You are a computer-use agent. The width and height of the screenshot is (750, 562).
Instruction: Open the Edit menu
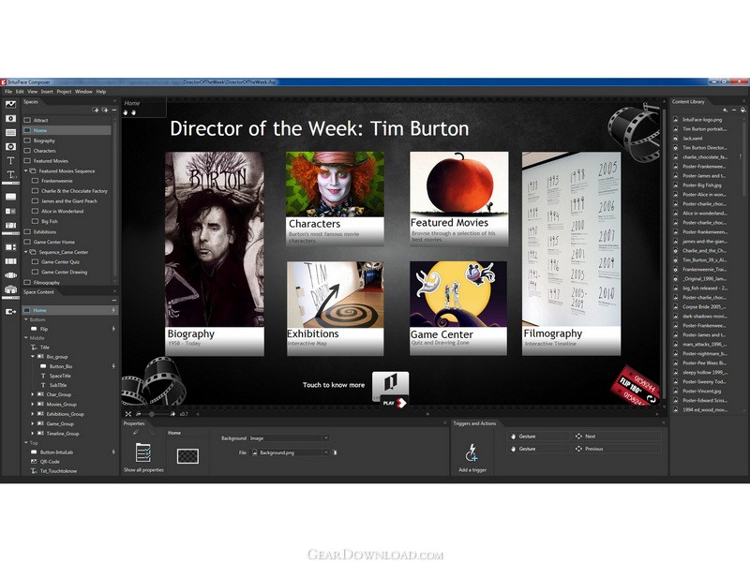click(x=20, y=91)
